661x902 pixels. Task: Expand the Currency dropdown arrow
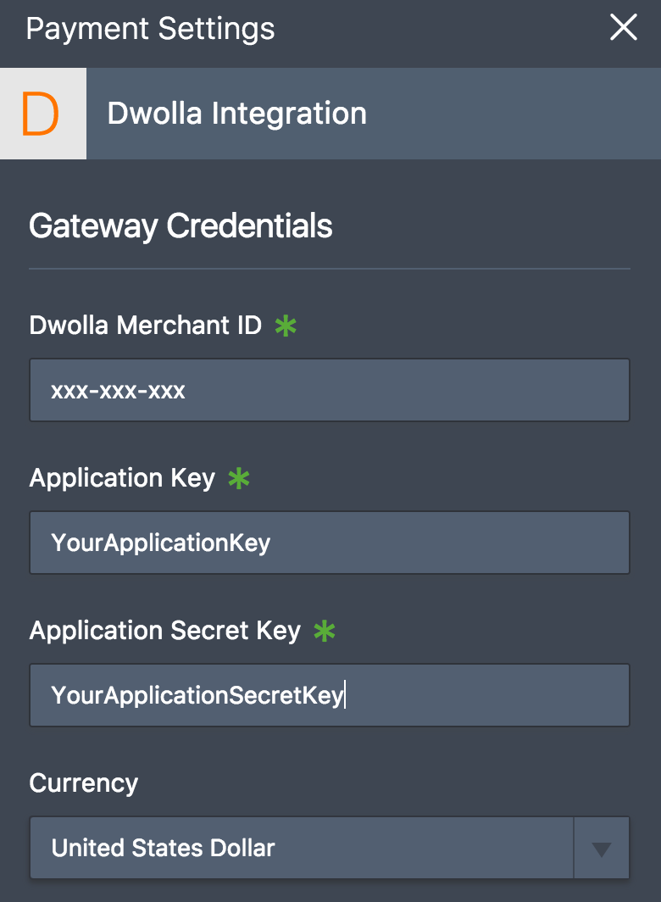pyautogui.click(x=602, y=848)
